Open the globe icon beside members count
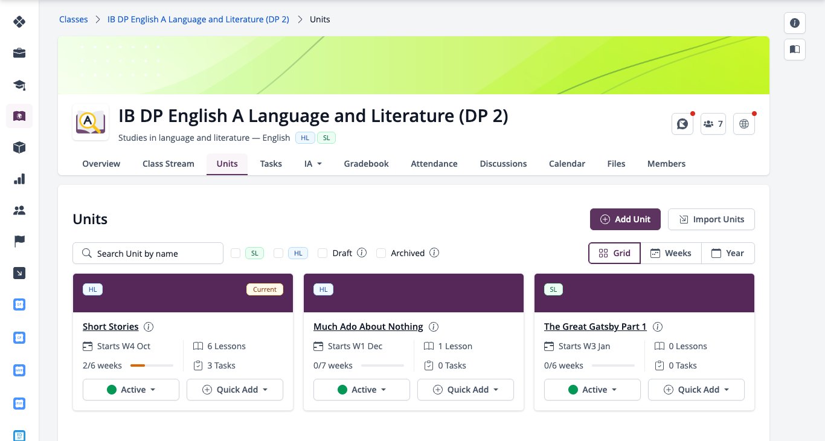825x441 pixels. pos(744,124)
